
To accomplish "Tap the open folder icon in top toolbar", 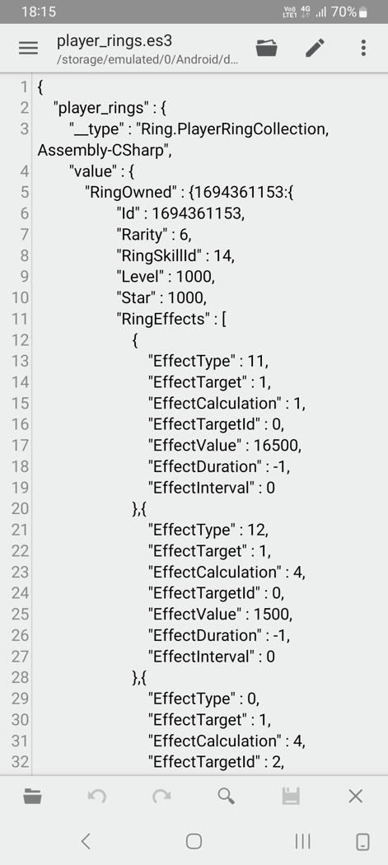I will pyautogui.click(x=267, y=48).
